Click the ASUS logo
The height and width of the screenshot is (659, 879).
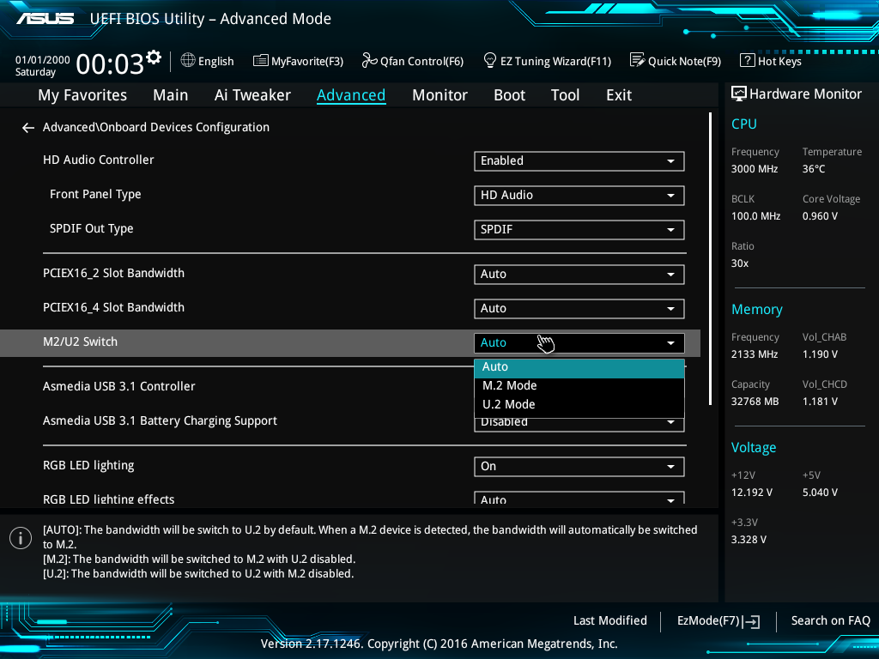click(45, 19)
